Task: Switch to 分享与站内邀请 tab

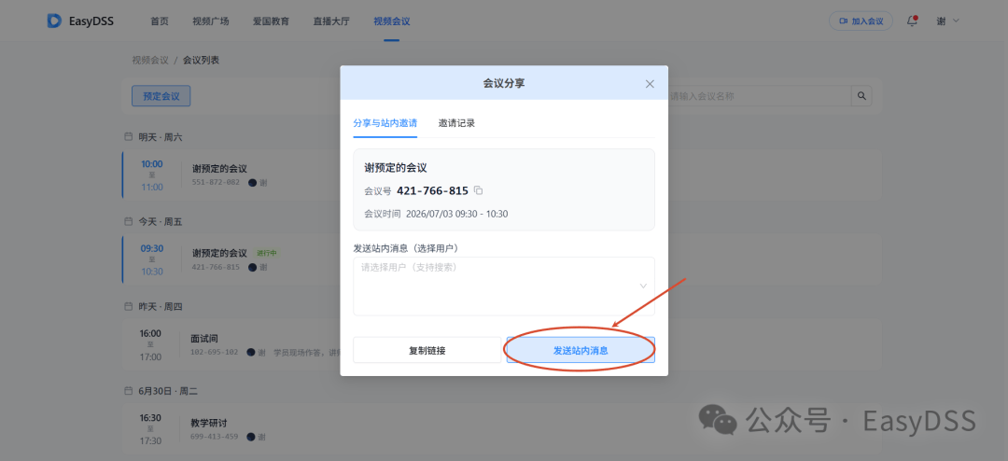Action: click(x=385, y=123)
